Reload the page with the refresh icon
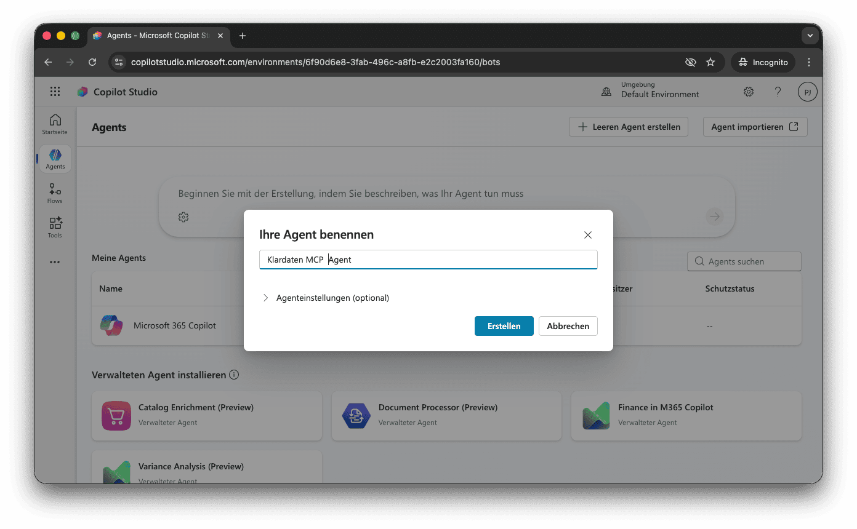The image size is (857, 529). click(92, 62)
